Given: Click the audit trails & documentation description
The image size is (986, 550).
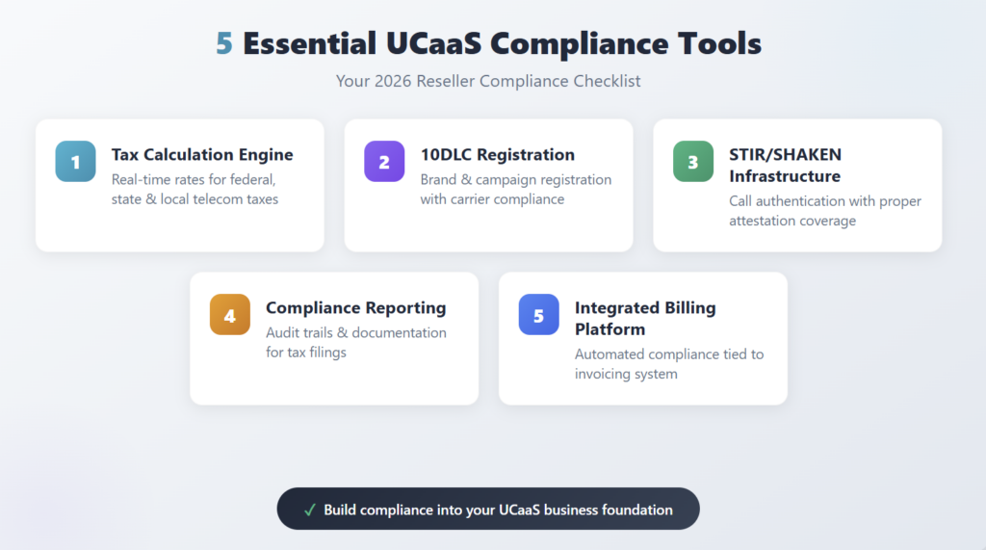Looking at the screenshot, I should coord(355,342).
